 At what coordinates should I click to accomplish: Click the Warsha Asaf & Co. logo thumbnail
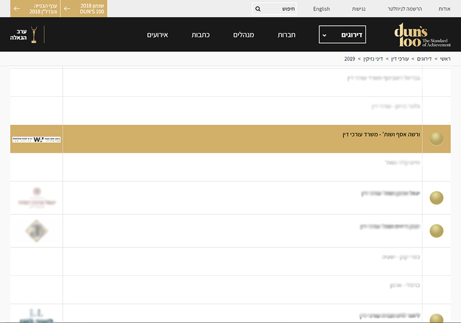[36, 139]
